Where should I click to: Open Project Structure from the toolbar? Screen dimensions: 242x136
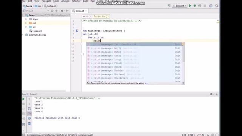click(x=211, y=6)
